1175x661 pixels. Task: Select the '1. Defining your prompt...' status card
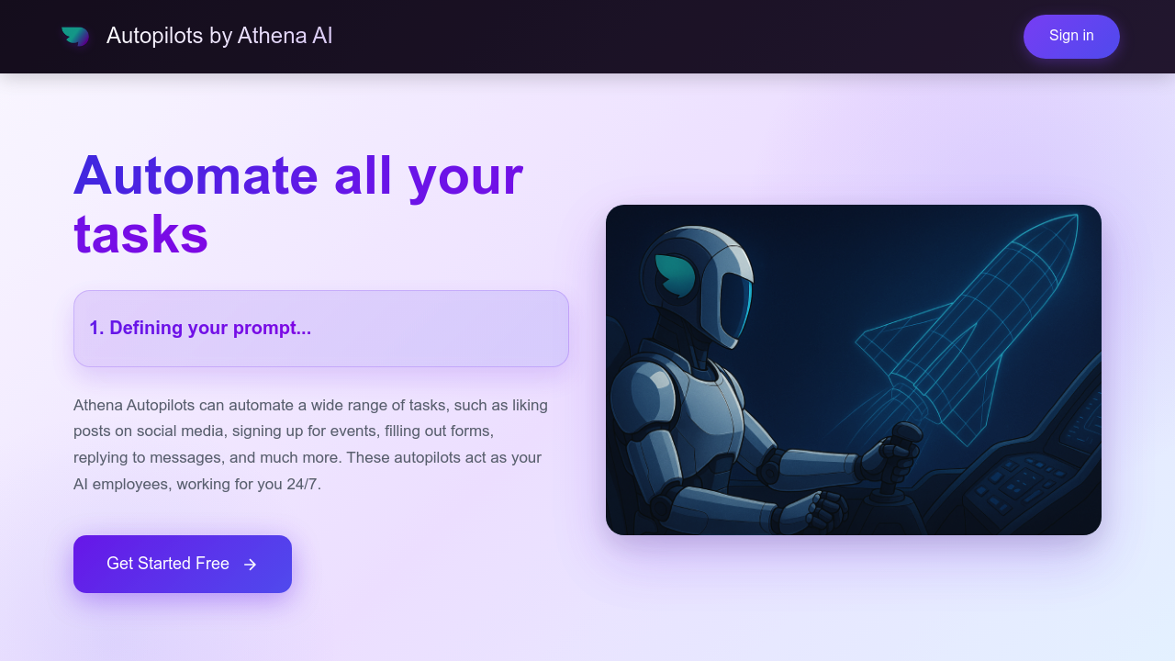click(320, 328)
